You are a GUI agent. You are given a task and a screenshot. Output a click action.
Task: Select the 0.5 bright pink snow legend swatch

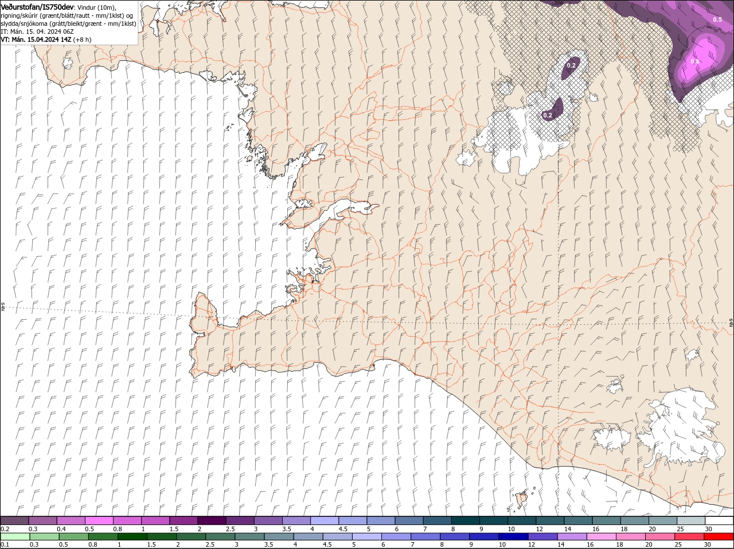coord(99,520)
